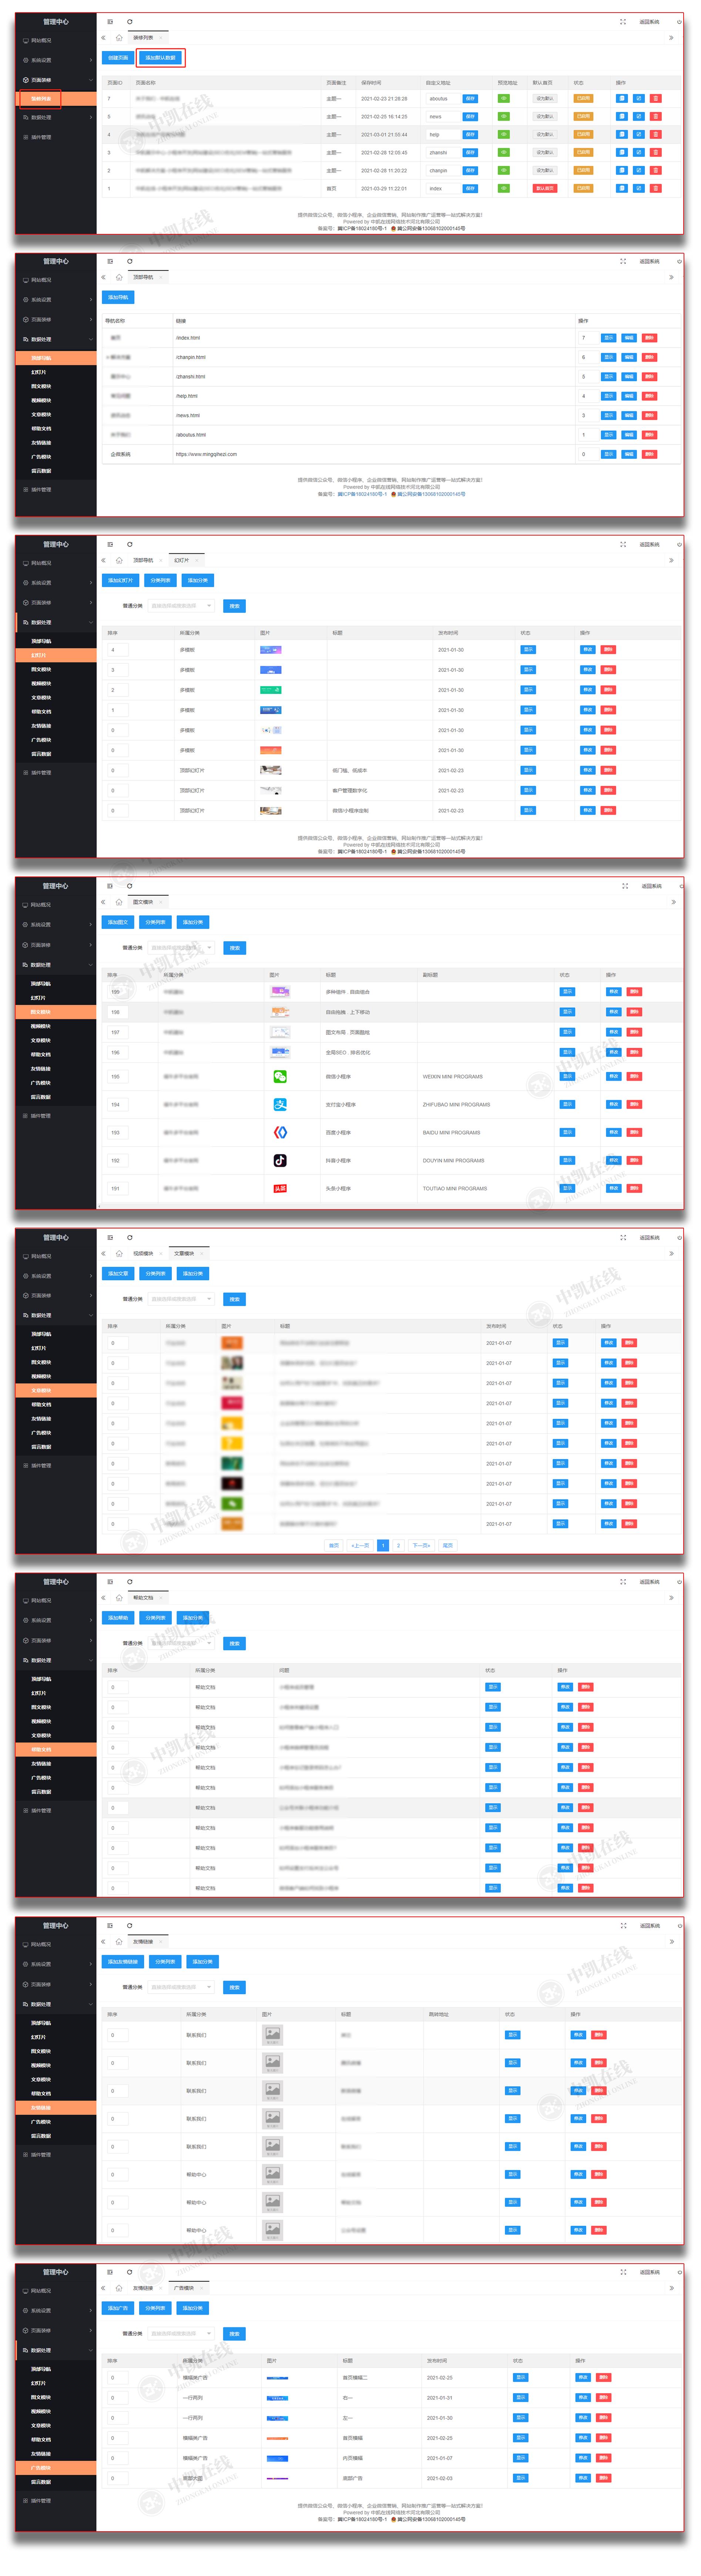
Task: Click Baidu thumbnail in 百度小程序 row
Action: click(x=280, y=1133)
